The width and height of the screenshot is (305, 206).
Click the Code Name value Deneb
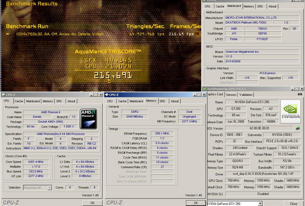[37, 117]
